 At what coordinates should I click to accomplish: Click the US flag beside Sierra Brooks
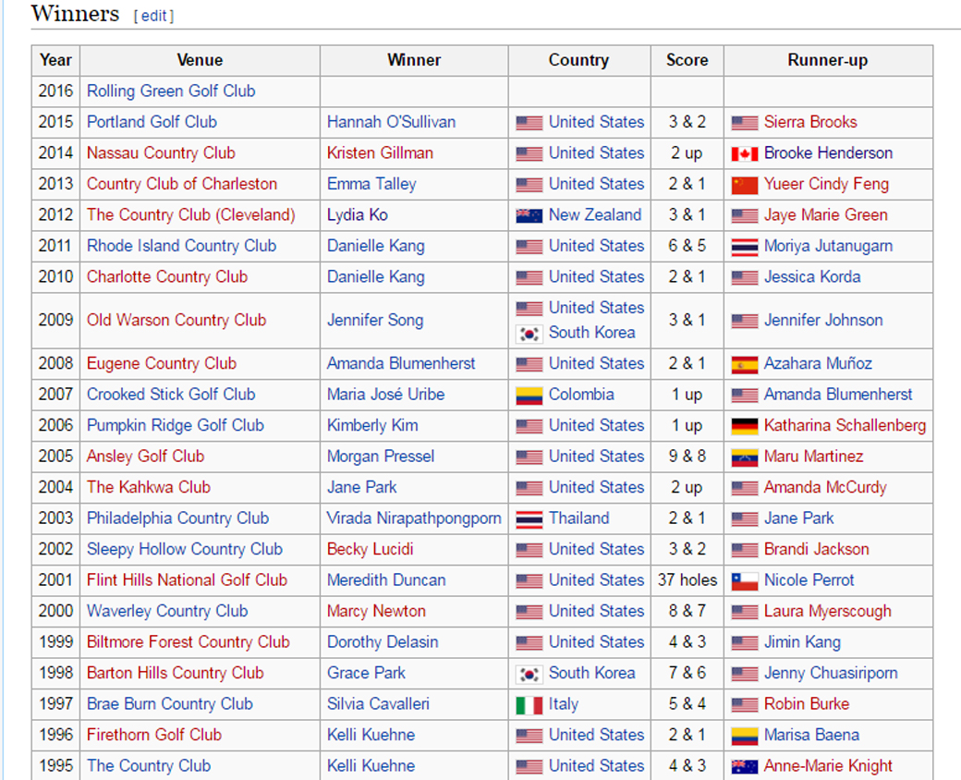[745, 123]
